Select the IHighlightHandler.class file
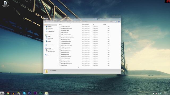Viewport: 170px width, 95px height. (66, 47)
